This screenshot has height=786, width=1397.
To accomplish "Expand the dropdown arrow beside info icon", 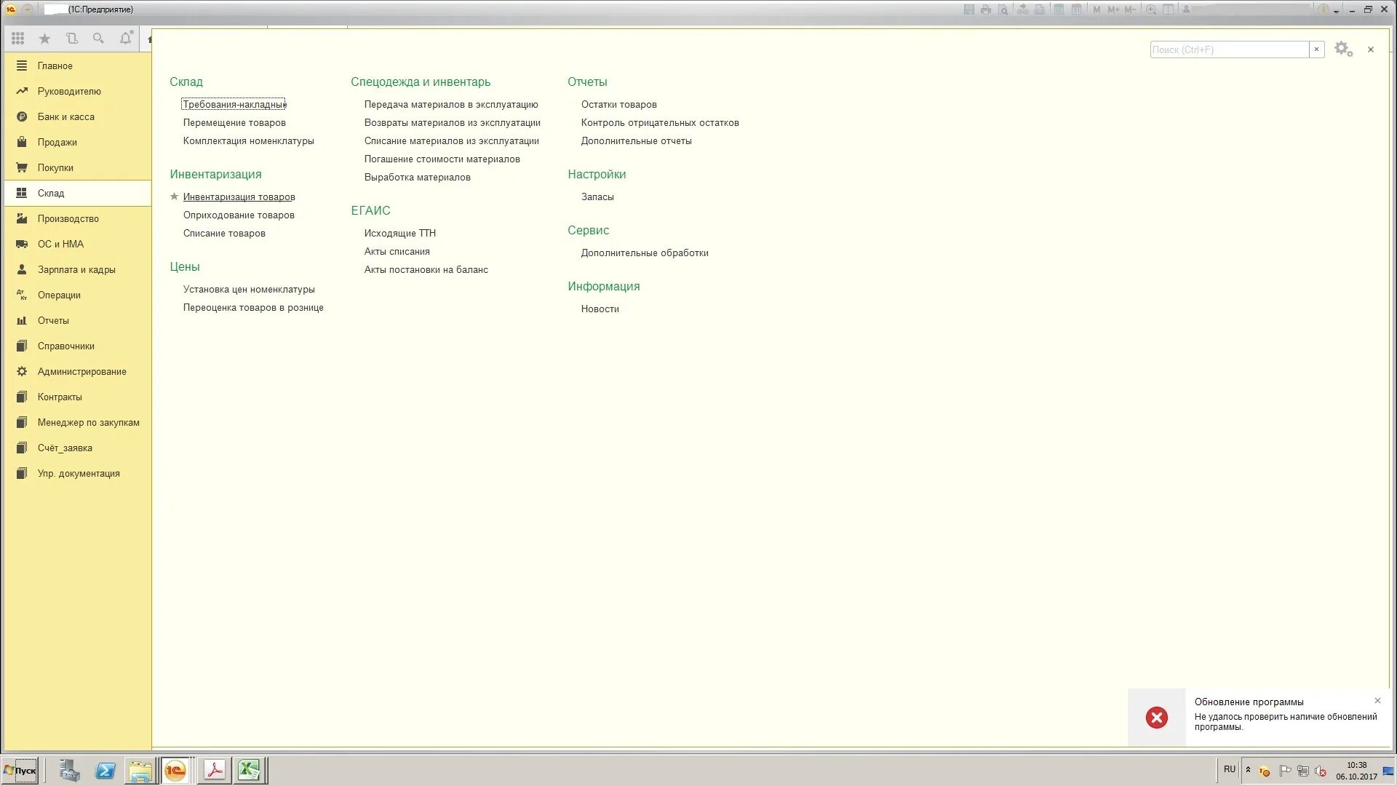I will tap(1337, 11).
